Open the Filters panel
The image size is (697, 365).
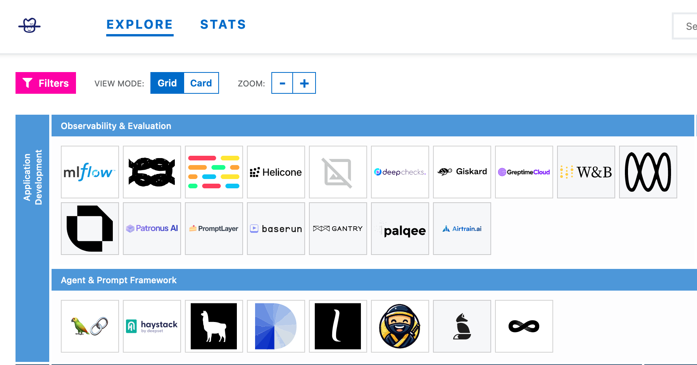(46, 83)
